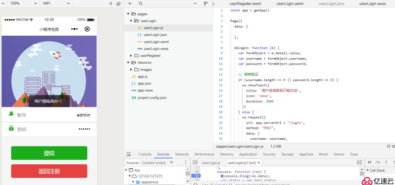Tap the mini program close circle button
This screenshot has width=395, height=185.
click(x=87, y=29)
